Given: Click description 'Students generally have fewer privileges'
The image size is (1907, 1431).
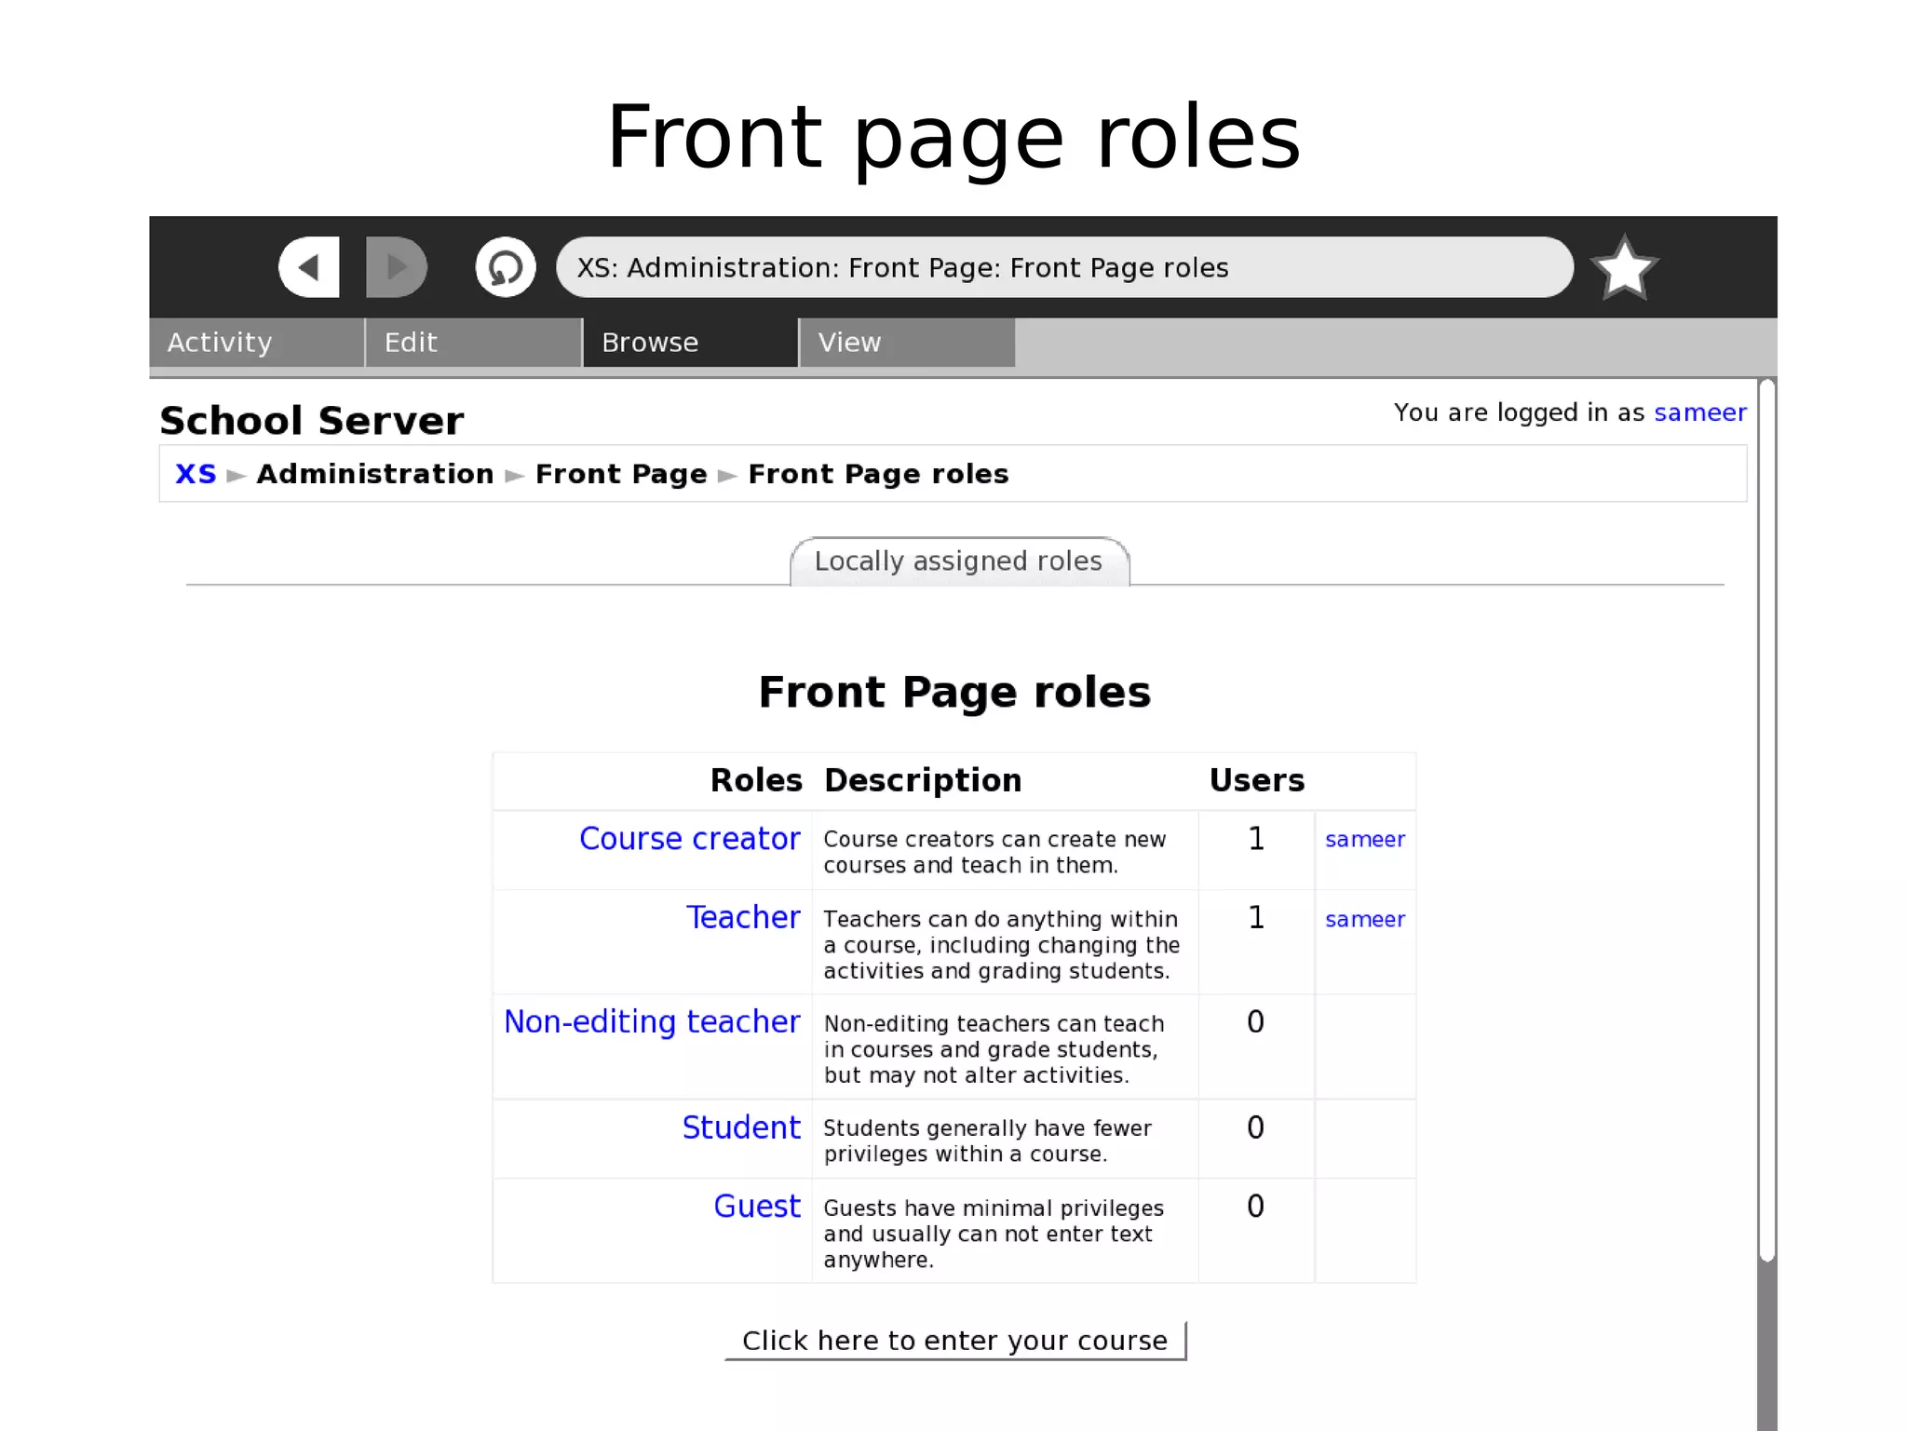Looking at the screenshot, I should (x=987, y=1141).
